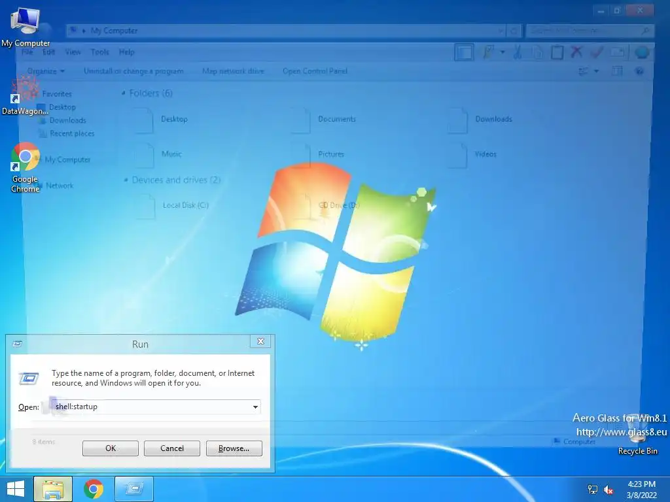670x502 pixels.
Task: Select the Pictures folder
Action: pyautogui.click(x=319, y=154)
